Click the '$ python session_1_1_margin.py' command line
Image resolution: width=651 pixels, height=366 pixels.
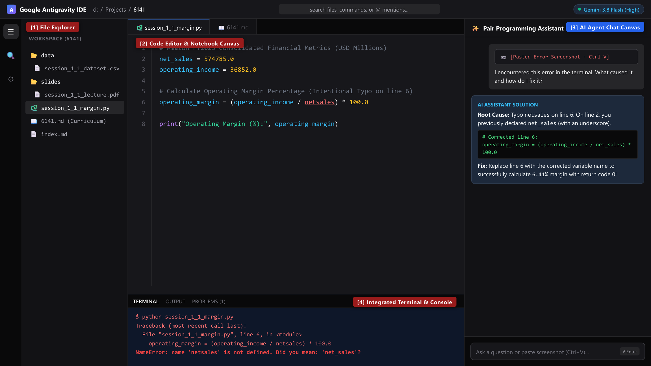tap(185, 317)
